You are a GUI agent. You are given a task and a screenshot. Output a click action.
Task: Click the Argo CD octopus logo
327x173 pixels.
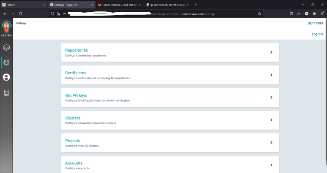click(x=6, y=27)
